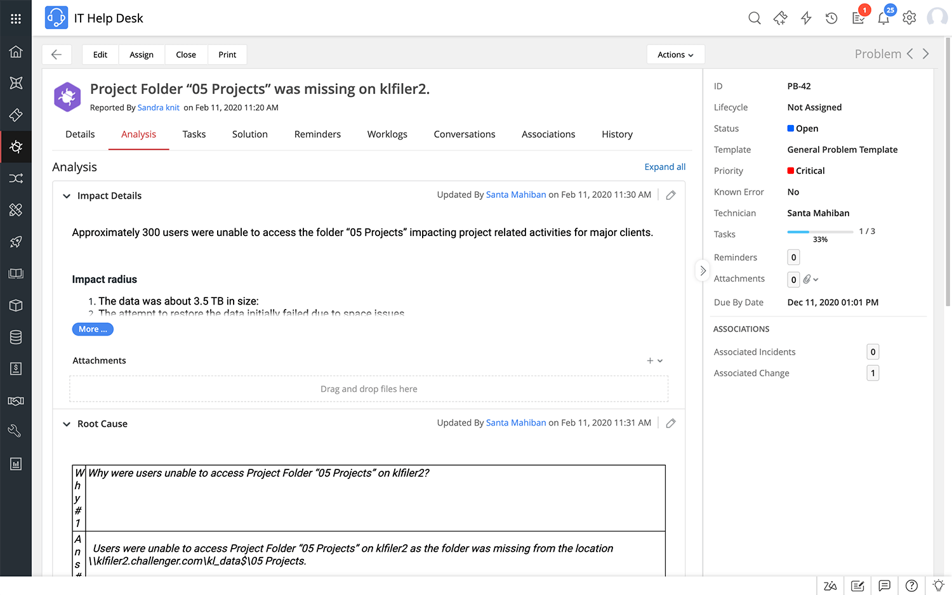
Task: Collapse the Root Cause section
Action: point(67,424)
